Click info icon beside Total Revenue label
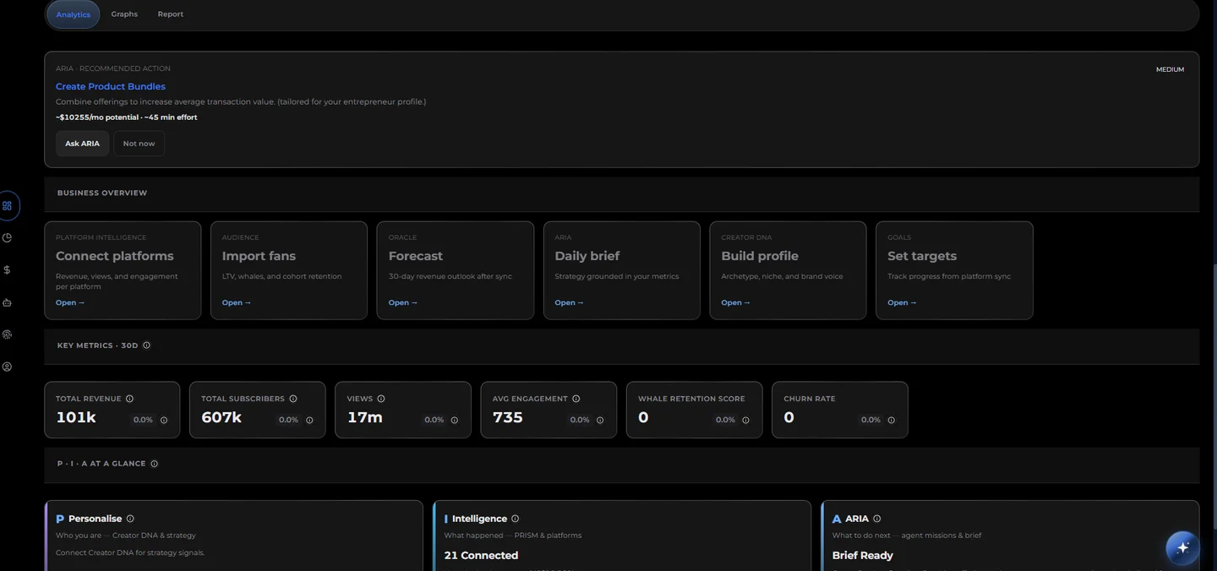 click(x=129, y=399)
